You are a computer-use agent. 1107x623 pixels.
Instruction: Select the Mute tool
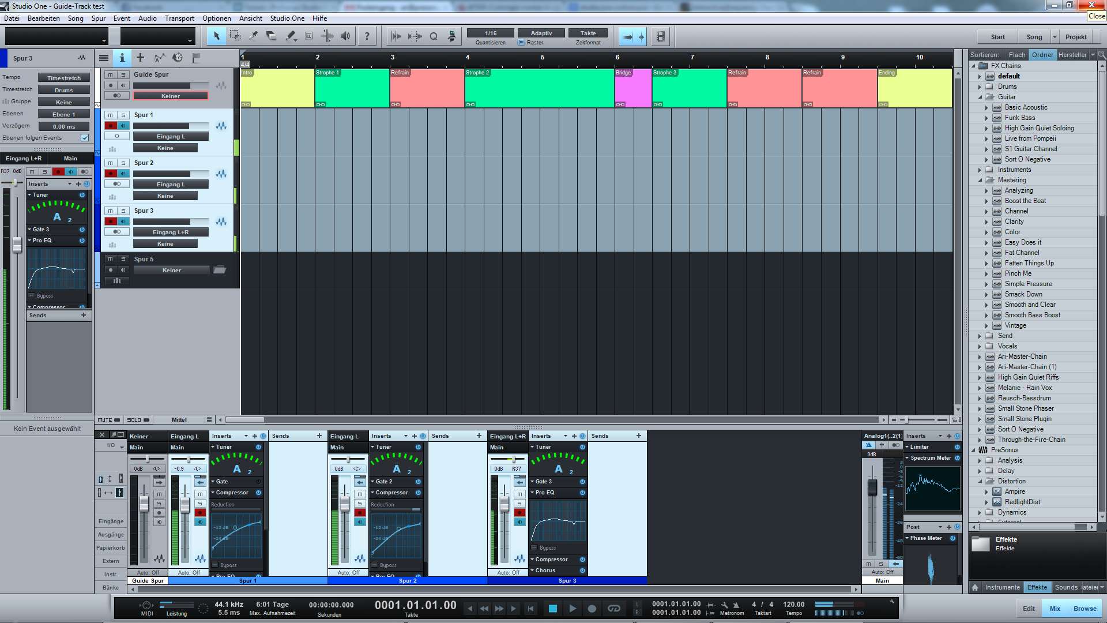click(308, 36)
